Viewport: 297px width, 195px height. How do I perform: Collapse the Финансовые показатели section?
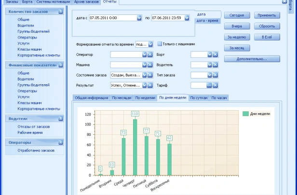pyautogui.click(x=60, y=65)
